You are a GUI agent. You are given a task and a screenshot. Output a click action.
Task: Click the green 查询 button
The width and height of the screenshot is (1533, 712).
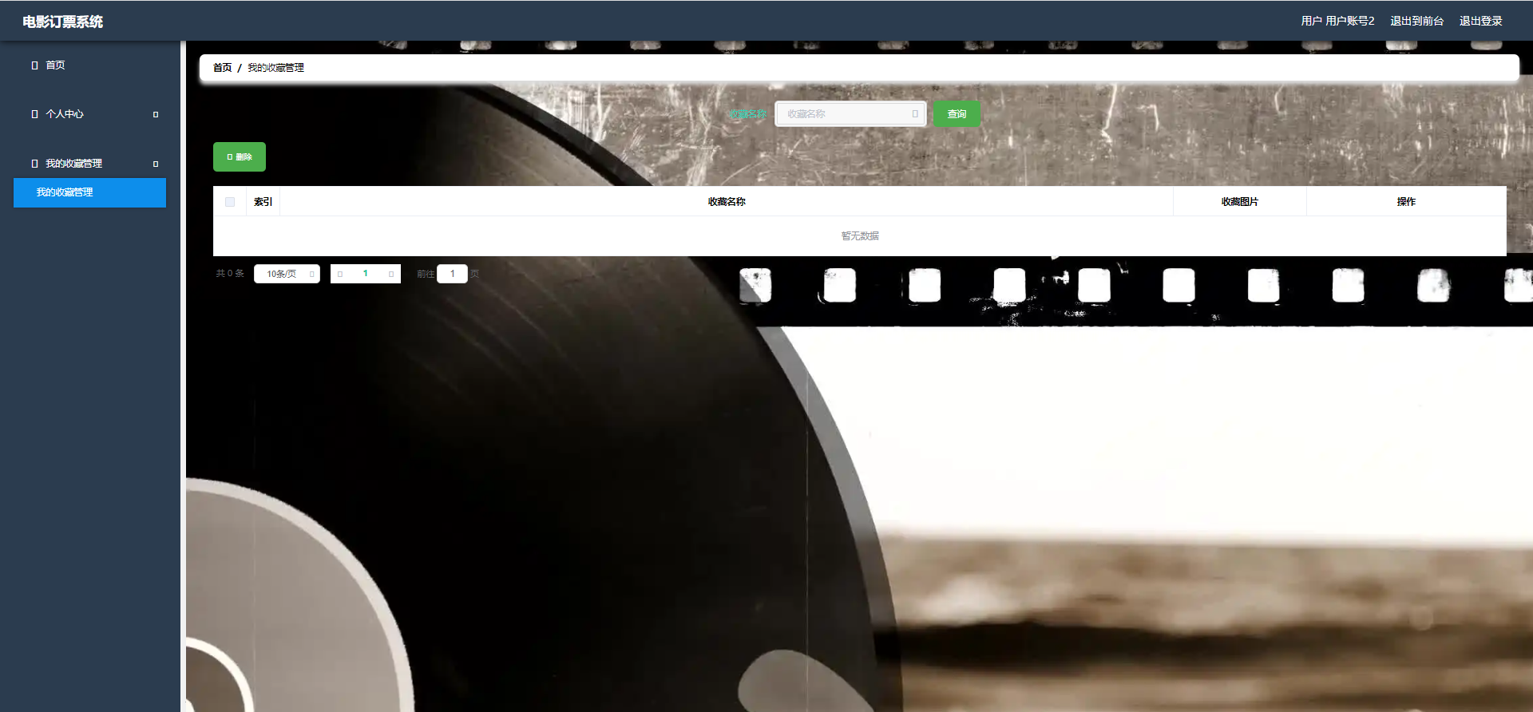coord(957,114)
